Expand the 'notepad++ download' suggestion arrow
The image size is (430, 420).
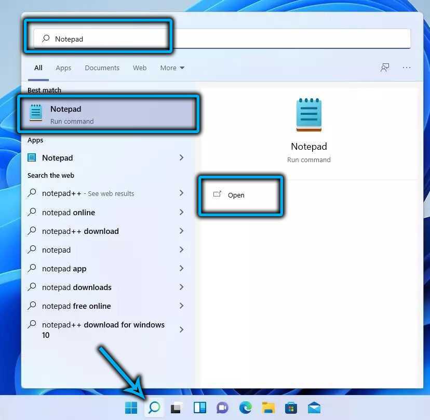(x=181, y=231)
